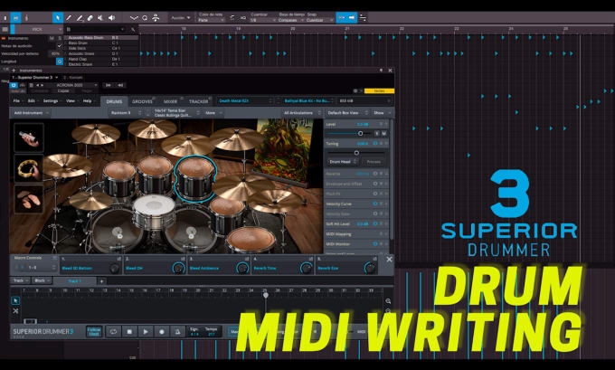The image size is (615, 370).
Task: Close the Macro Controls panel with X
Action: click(x=389, y=260)
